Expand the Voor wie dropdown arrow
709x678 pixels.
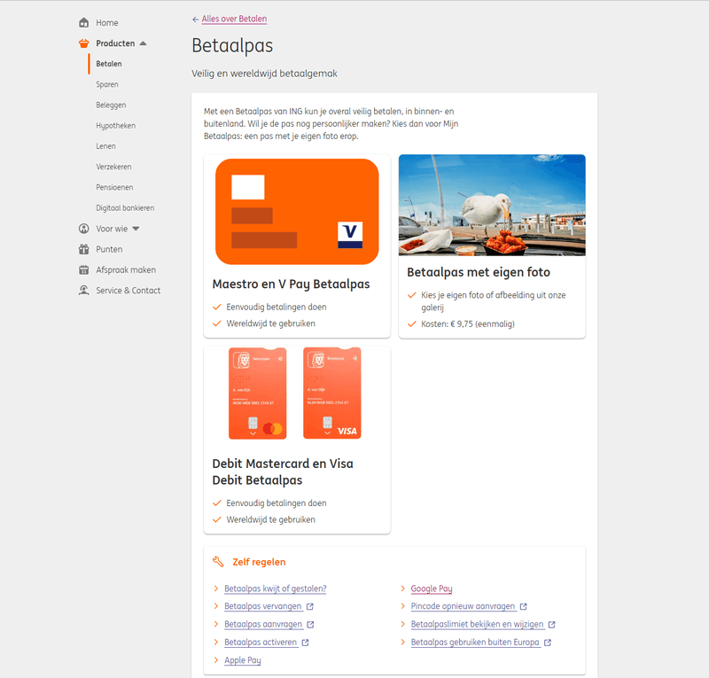[x=136, y=229]
